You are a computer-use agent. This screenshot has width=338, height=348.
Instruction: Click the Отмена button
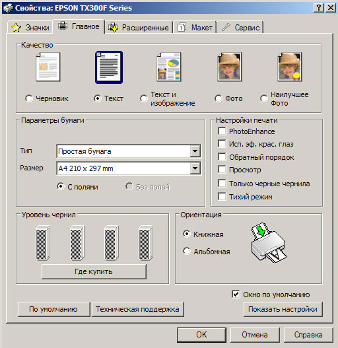pos(255,335)
